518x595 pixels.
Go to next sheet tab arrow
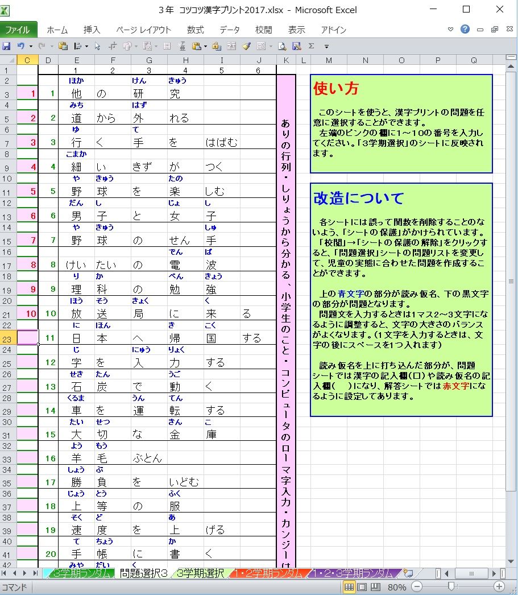(x=24, y=573)
